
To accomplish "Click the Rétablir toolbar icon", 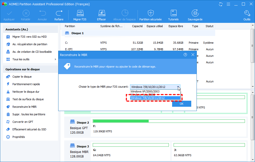I will (x=26, y=13).
